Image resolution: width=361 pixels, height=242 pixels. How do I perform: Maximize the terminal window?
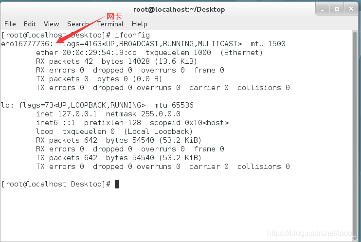click(x=336, y=9)
